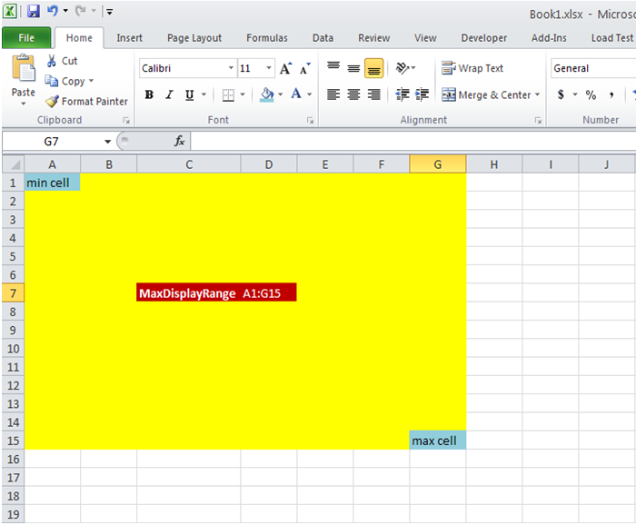Open the Name Box dropdown arrow
The height and width of the screenshot is (525, 636).
[x=107, y=142]
